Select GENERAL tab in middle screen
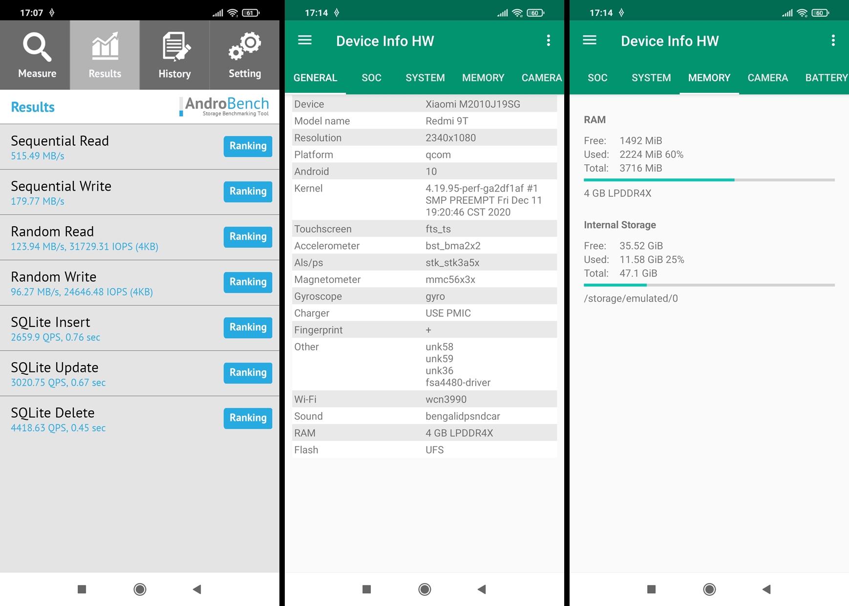The width and height of the screenshot is (849, 606). pos(315,78)
